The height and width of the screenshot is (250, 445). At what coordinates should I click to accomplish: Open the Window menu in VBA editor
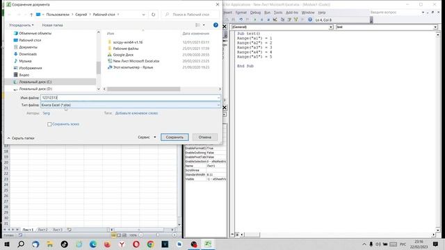tap(308, 12)
